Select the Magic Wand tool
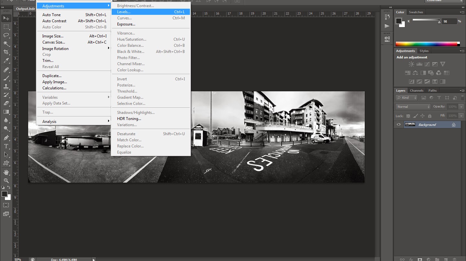466x261 pixels. point(6,44)
